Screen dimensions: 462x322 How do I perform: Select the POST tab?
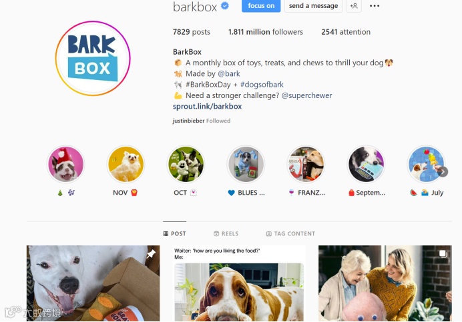tap(174, 234)
